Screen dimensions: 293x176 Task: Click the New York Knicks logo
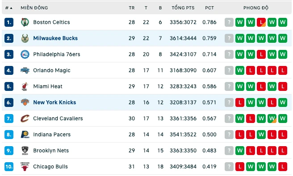[25, 102]
